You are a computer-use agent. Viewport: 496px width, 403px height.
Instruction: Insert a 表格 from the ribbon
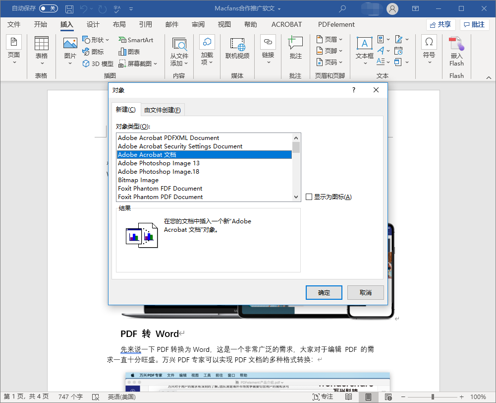[42, 51]
